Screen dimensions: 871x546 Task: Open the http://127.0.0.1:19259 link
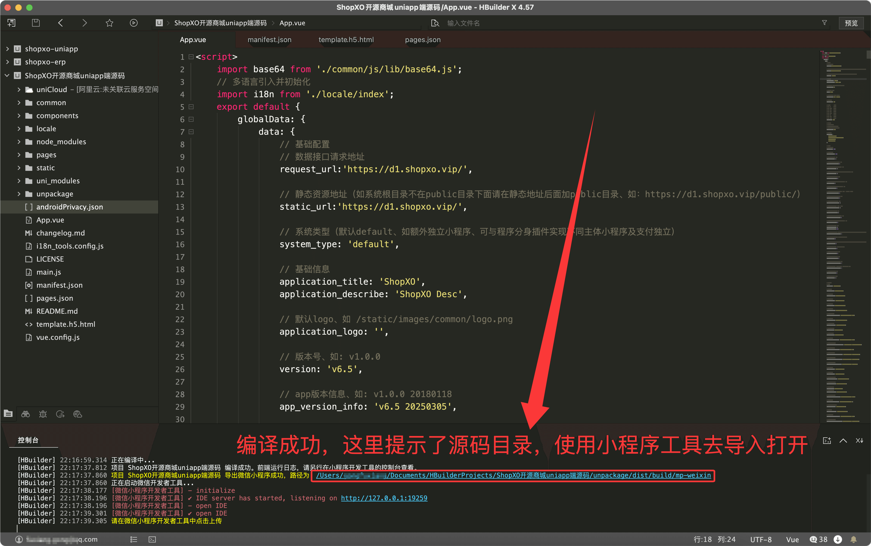(x=384, y=498)
